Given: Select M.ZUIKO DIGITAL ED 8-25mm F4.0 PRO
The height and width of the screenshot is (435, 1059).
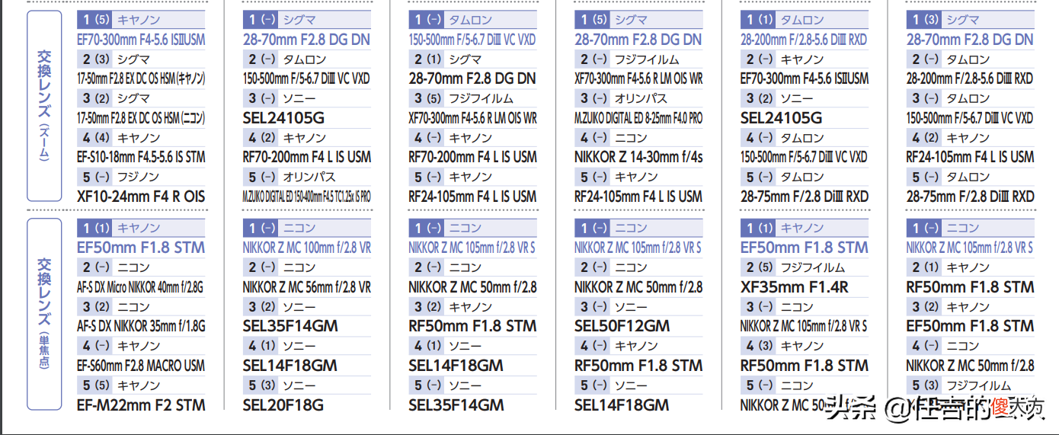Looking at the screenshot, I should tap(638, 118).
